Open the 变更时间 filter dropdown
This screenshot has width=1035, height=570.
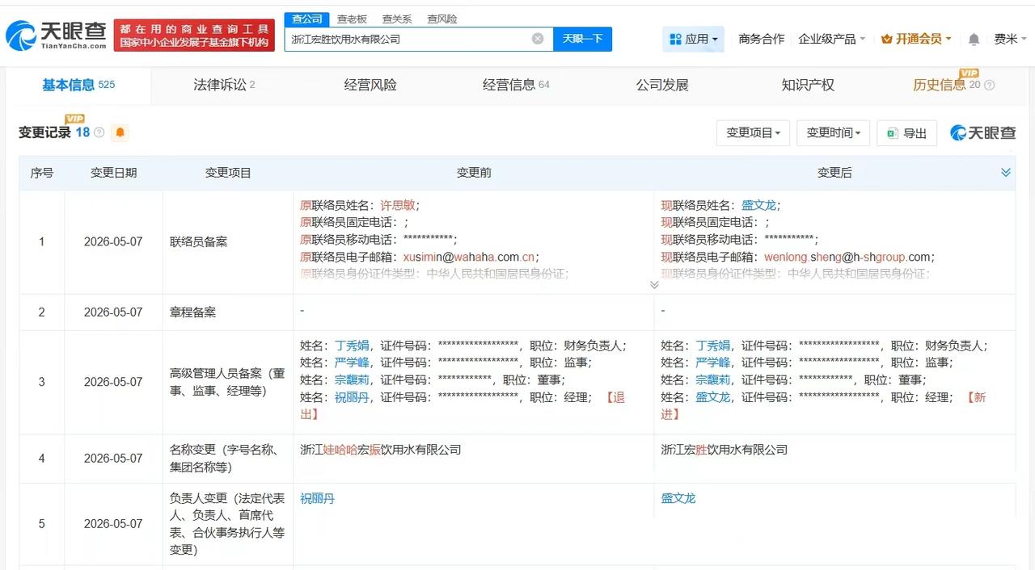833,133
